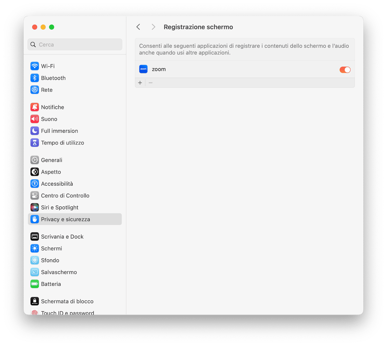Click the Aspetto icon
This screenshot has width=387, height=346.
pyautogui.click(x=34, y=172)
